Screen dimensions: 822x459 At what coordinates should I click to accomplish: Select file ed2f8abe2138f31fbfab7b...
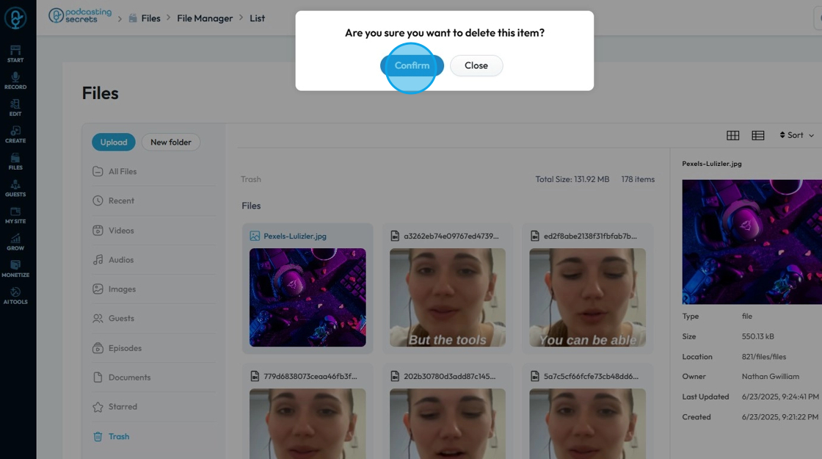[x=590, y=236]
